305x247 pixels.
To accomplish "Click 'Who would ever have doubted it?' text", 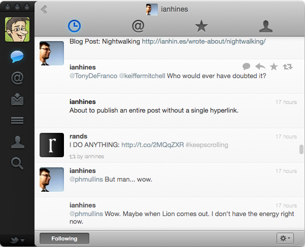I will [216, 76].
